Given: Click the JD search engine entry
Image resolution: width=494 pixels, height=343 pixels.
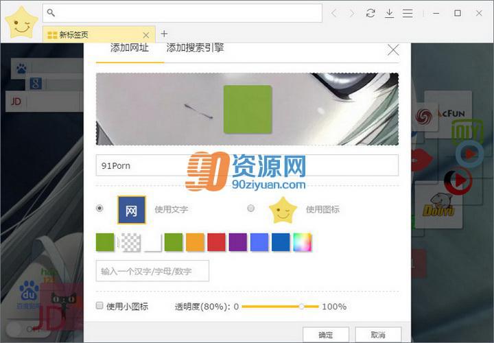Looking at the screenshot, I should [x=43, y=102].
